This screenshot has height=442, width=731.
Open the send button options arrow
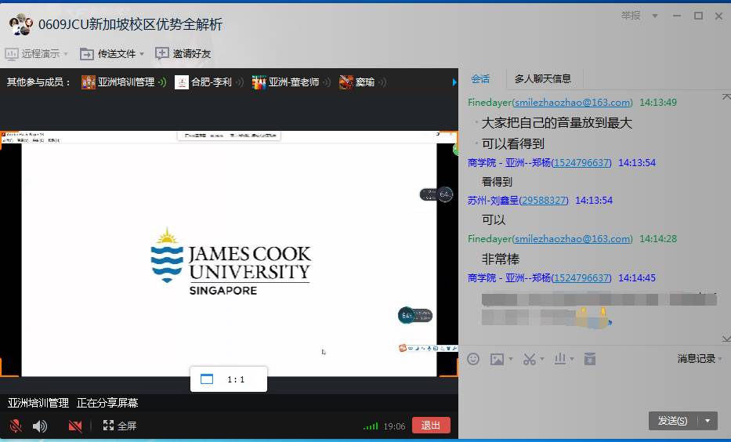(708, 421)
